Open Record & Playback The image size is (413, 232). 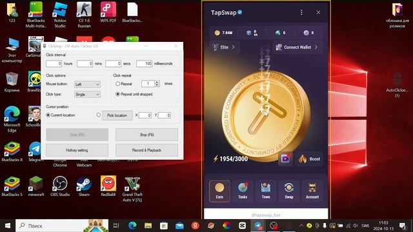(146, 150)
